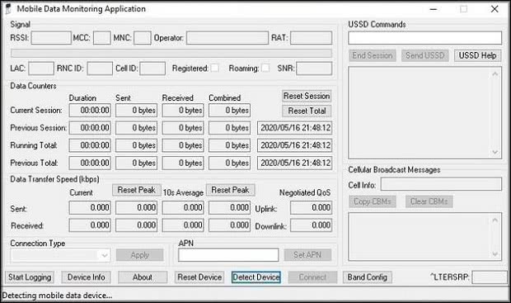Click Sent 10s Average speed value
511x303 pixels.
click(x=183, y=208)
